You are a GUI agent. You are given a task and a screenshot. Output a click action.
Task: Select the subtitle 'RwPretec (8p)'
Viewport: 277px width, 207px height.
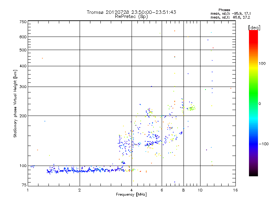pos(131,17)
